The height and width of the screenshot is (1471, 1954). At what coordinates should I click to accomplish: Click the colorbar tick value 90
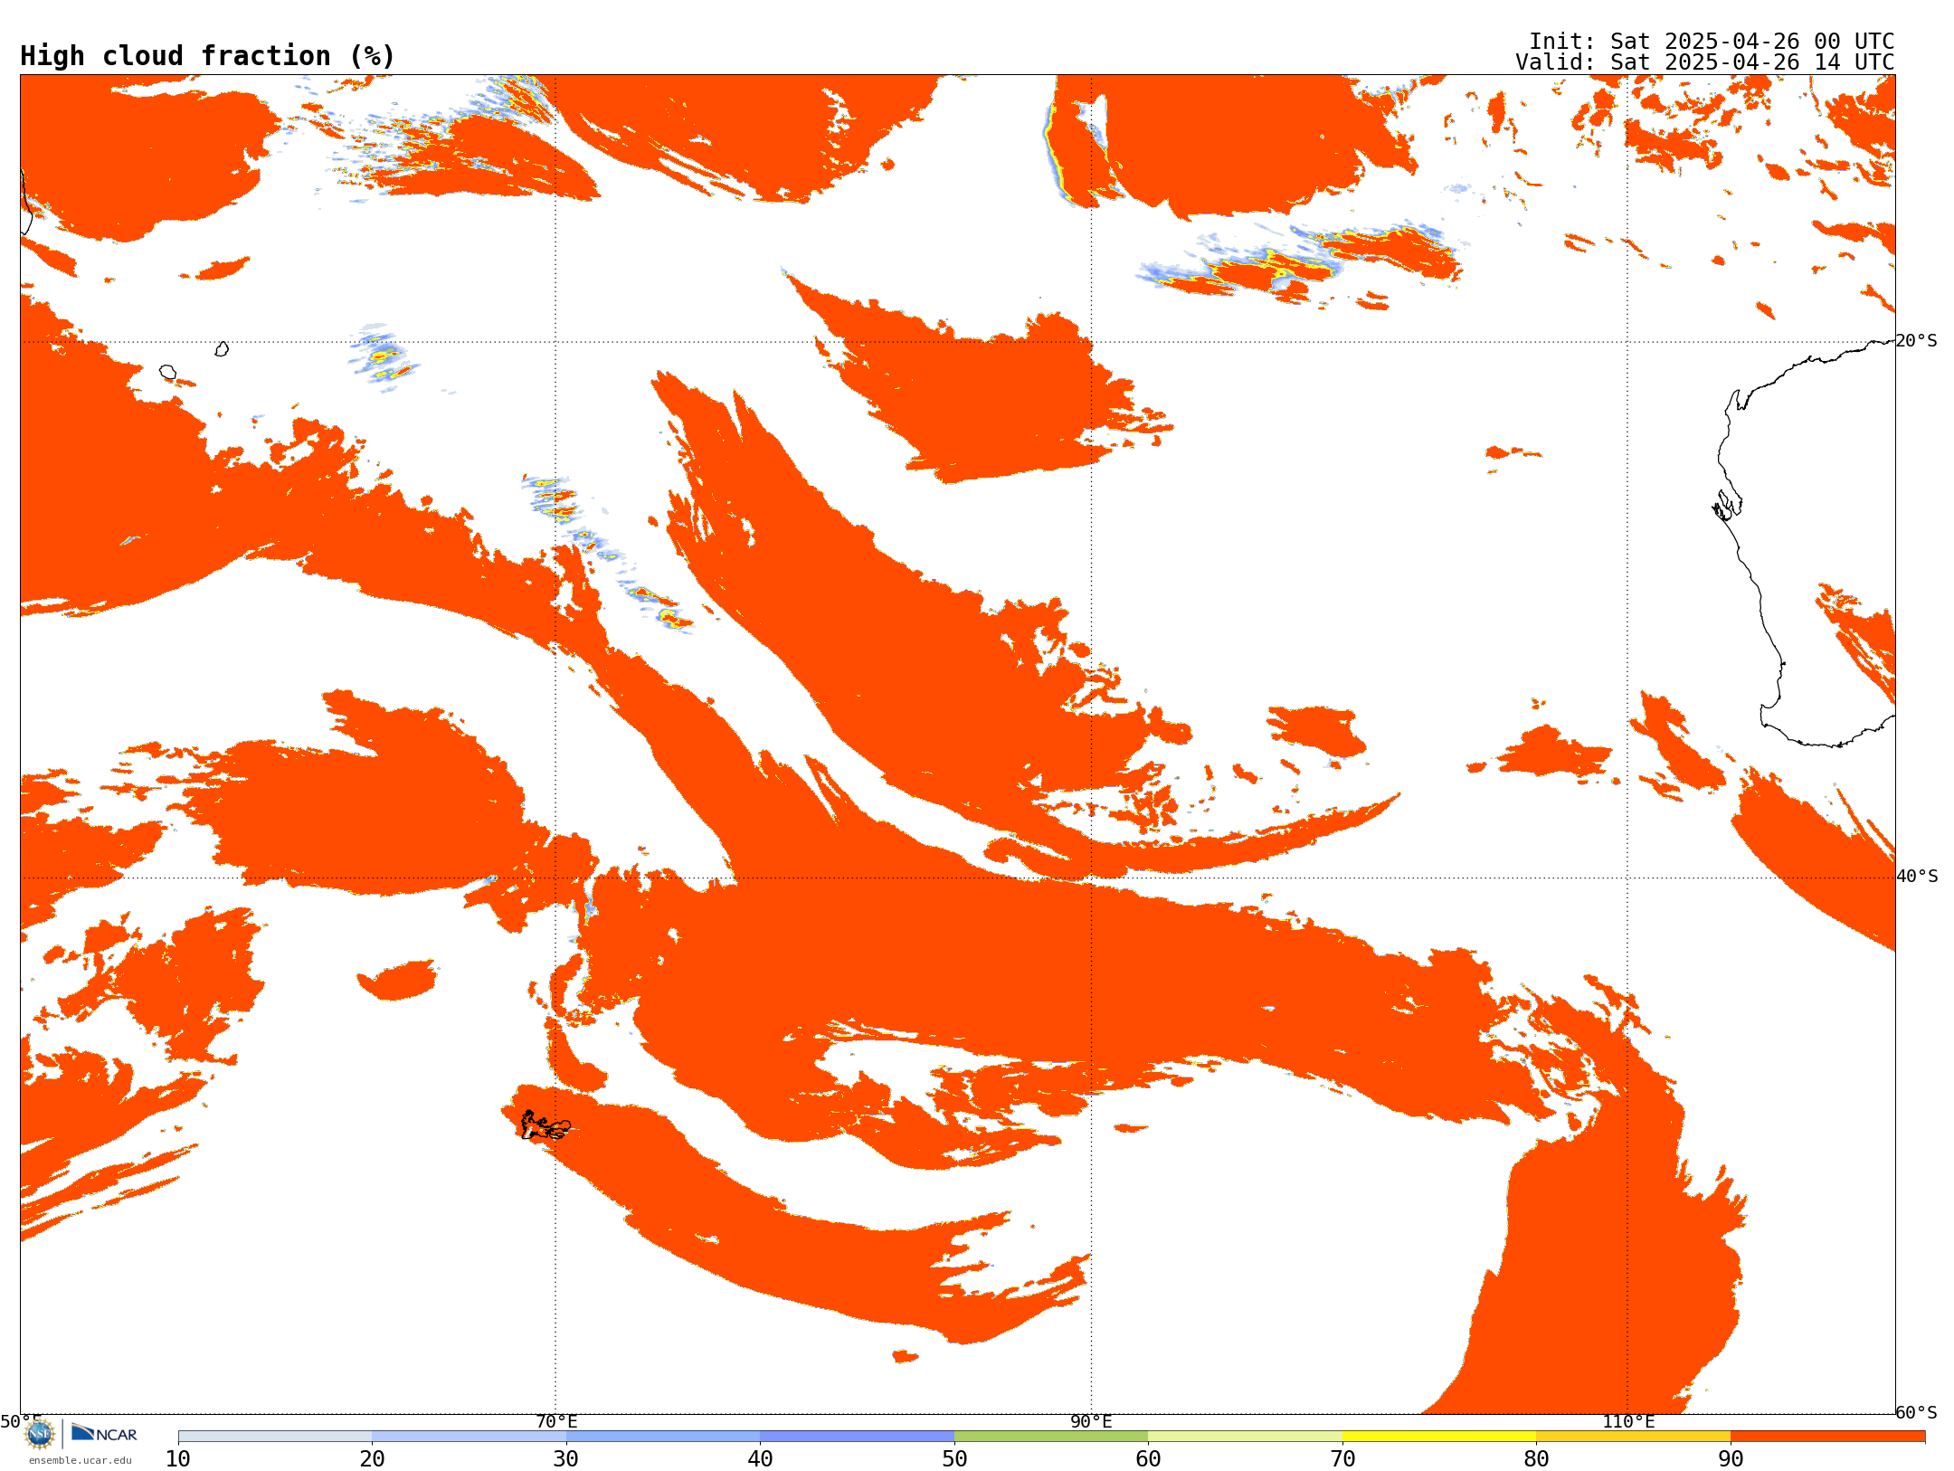(x=1731, y=1458)
